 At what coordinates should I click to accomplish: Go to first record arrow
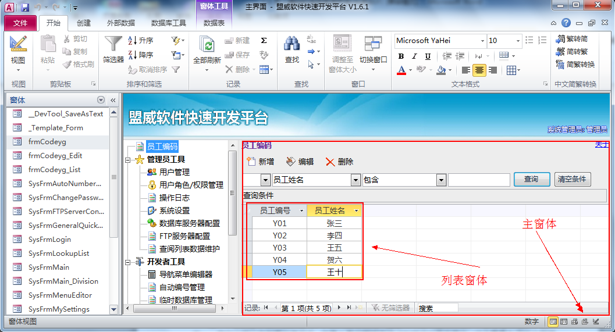(x=266, y=308)
